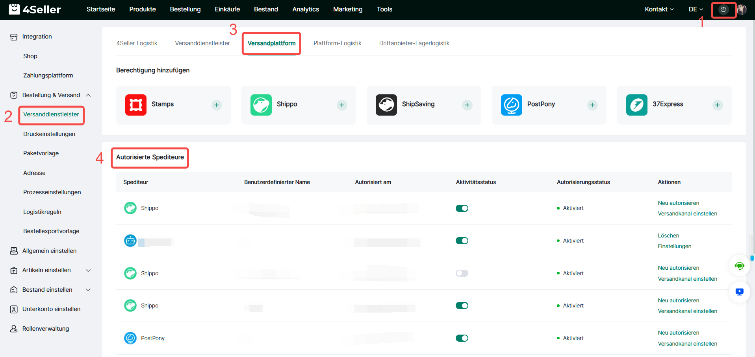Switch to the Plattform-Logistik tab
755x357 pixels.
click(x=337, y=43)
